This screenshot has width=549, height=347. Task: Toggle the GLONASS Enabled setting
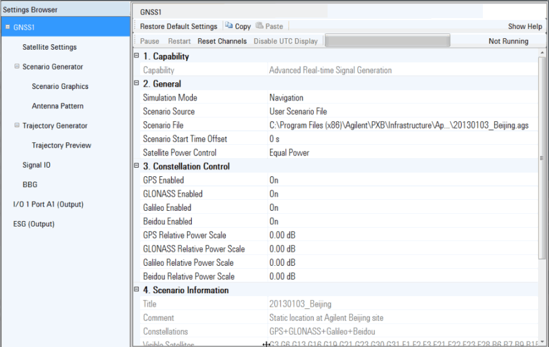pyautogui.click(x=274, y=194)
